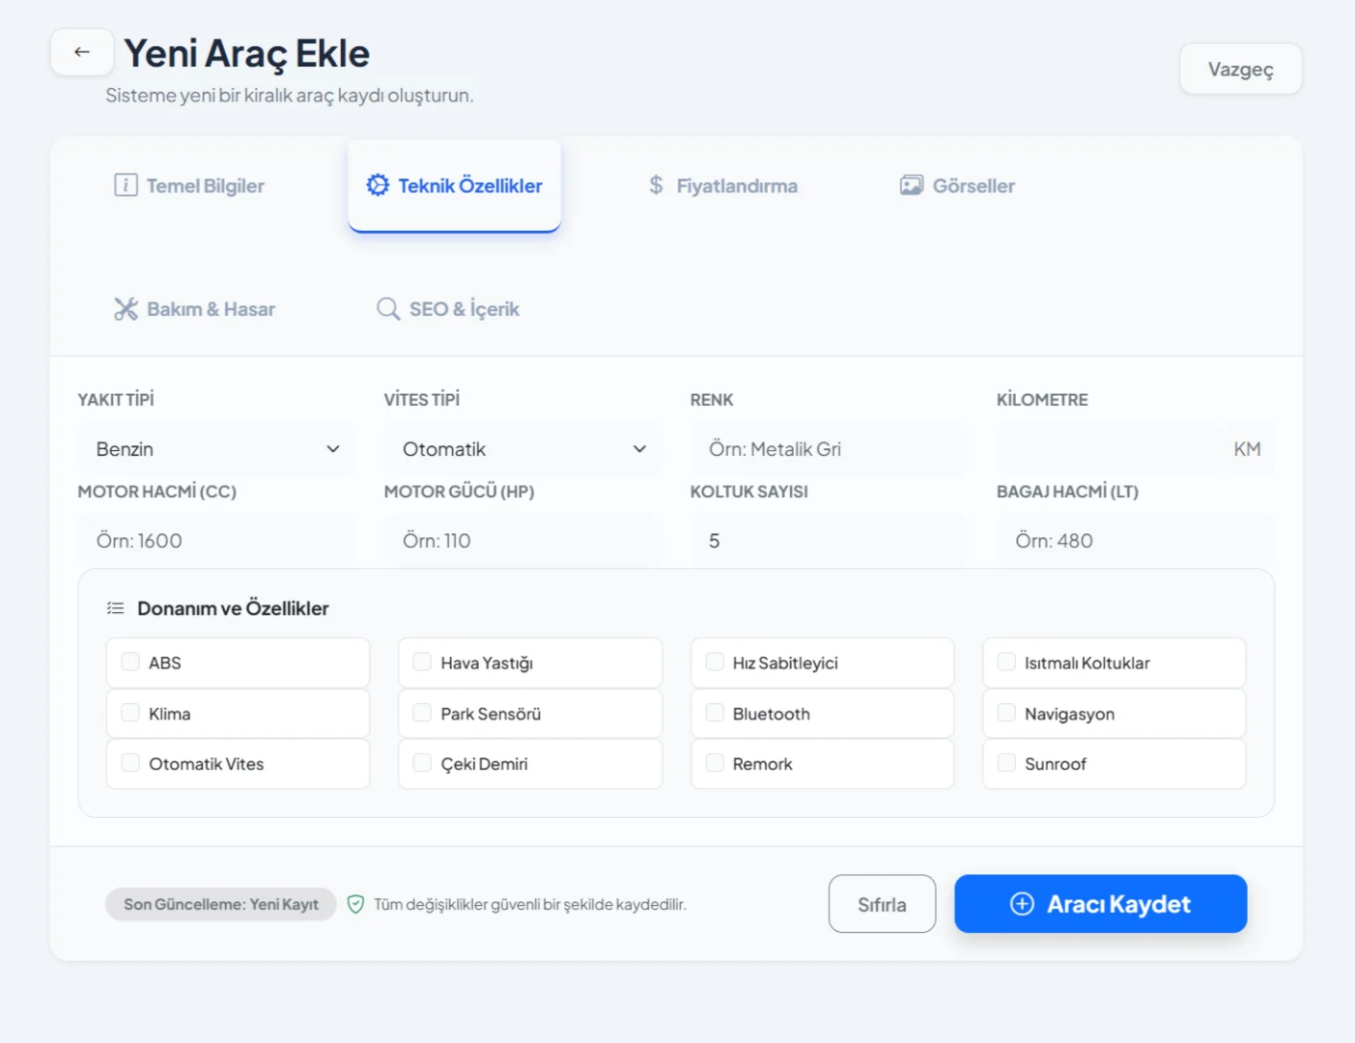Cancel with the Vazgeç button

(x=1240, y=69)
